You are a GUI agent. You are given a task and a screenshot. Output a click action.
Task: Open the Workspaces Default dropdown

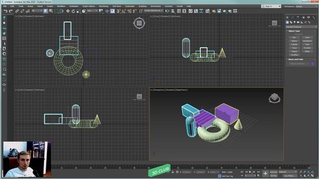(x=307, y=6)
